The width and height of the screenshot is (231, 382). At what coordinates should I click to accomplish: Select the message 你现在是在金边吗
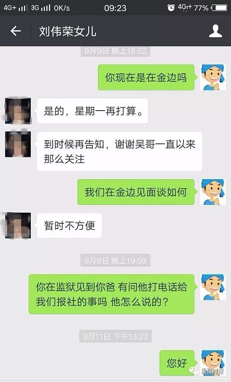pos(146,78)
